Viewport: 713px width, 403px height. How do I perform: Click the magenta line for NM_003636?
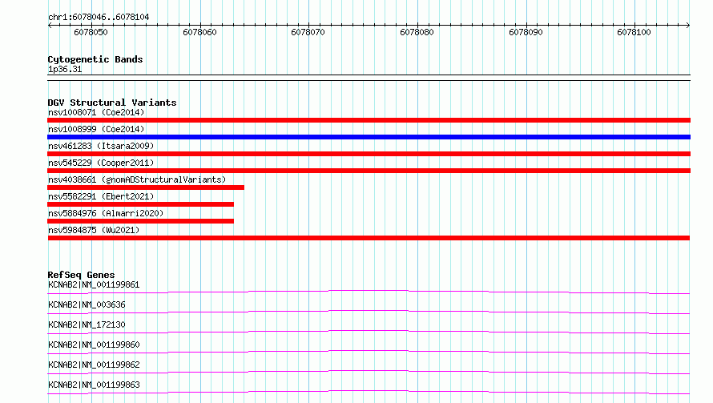369,312
